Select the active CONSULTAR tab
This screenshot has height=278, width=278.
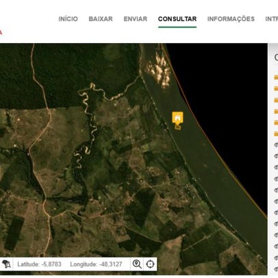coord(177,19)
